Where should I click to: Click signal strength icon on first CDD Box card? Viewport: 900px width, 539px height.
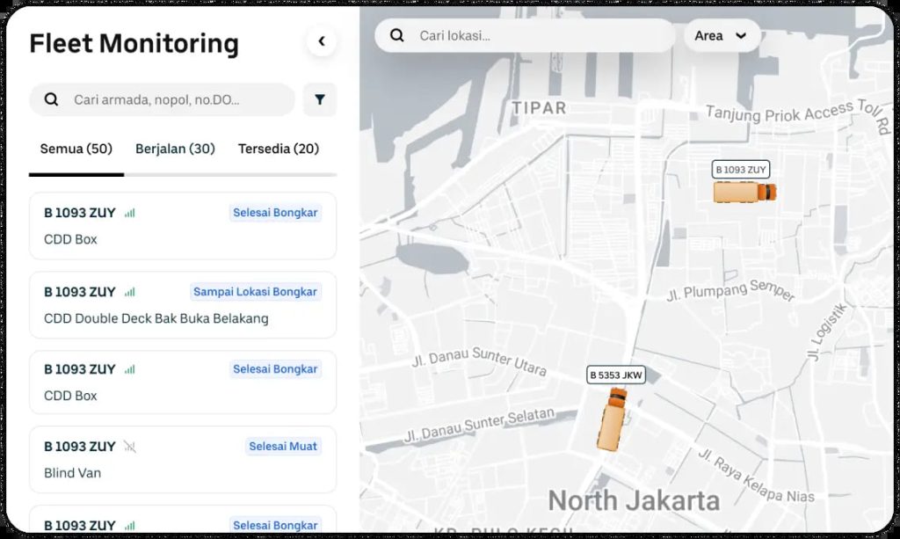130,213
